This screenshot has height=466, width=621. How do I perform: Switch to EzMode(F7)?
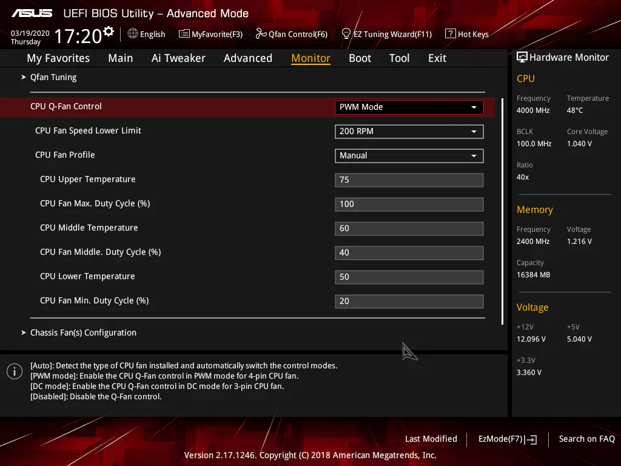click(507, 439)
